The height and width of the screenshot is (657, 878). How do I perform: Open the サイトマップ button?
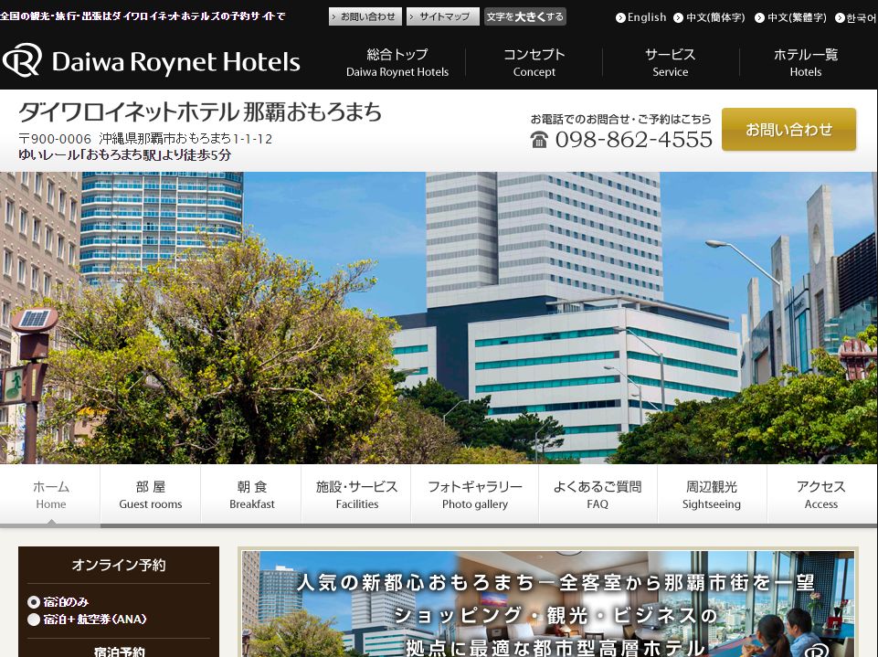(443, 16)
